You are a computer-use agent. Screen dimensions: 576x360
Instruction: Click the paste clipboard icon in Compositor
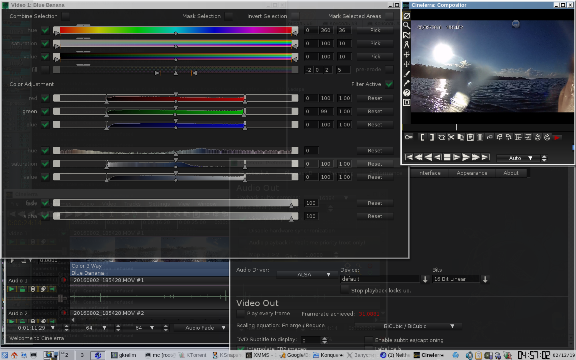470,137
